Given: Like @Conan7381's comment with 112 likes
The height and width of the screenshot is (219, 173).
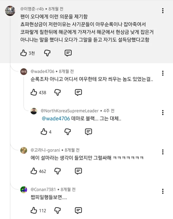Looking at the screenshot, I should (x=34, y=210).
